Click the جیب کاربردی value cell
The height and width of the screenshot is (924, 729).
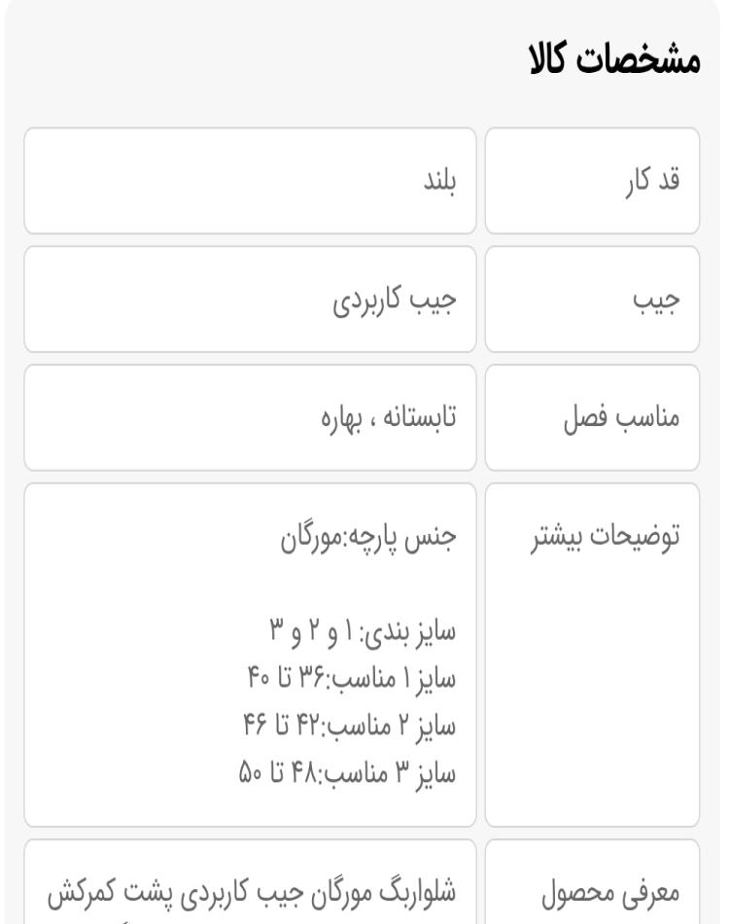[250, 300]
